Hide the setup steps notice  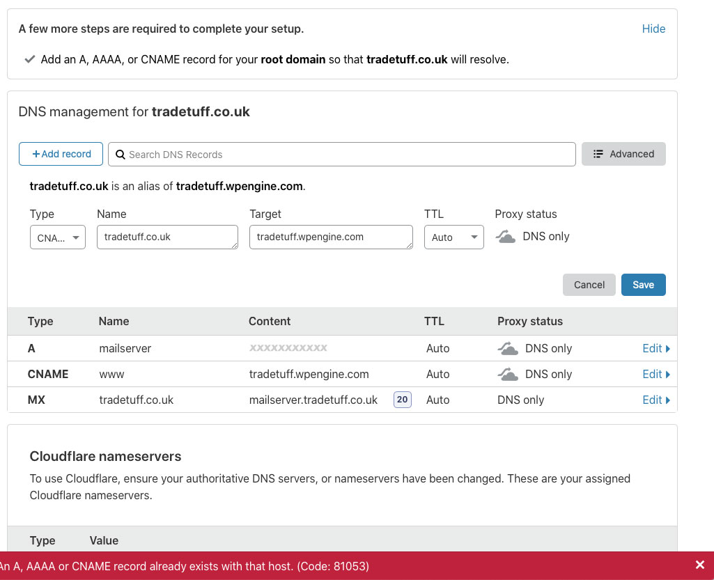(653, 29)
